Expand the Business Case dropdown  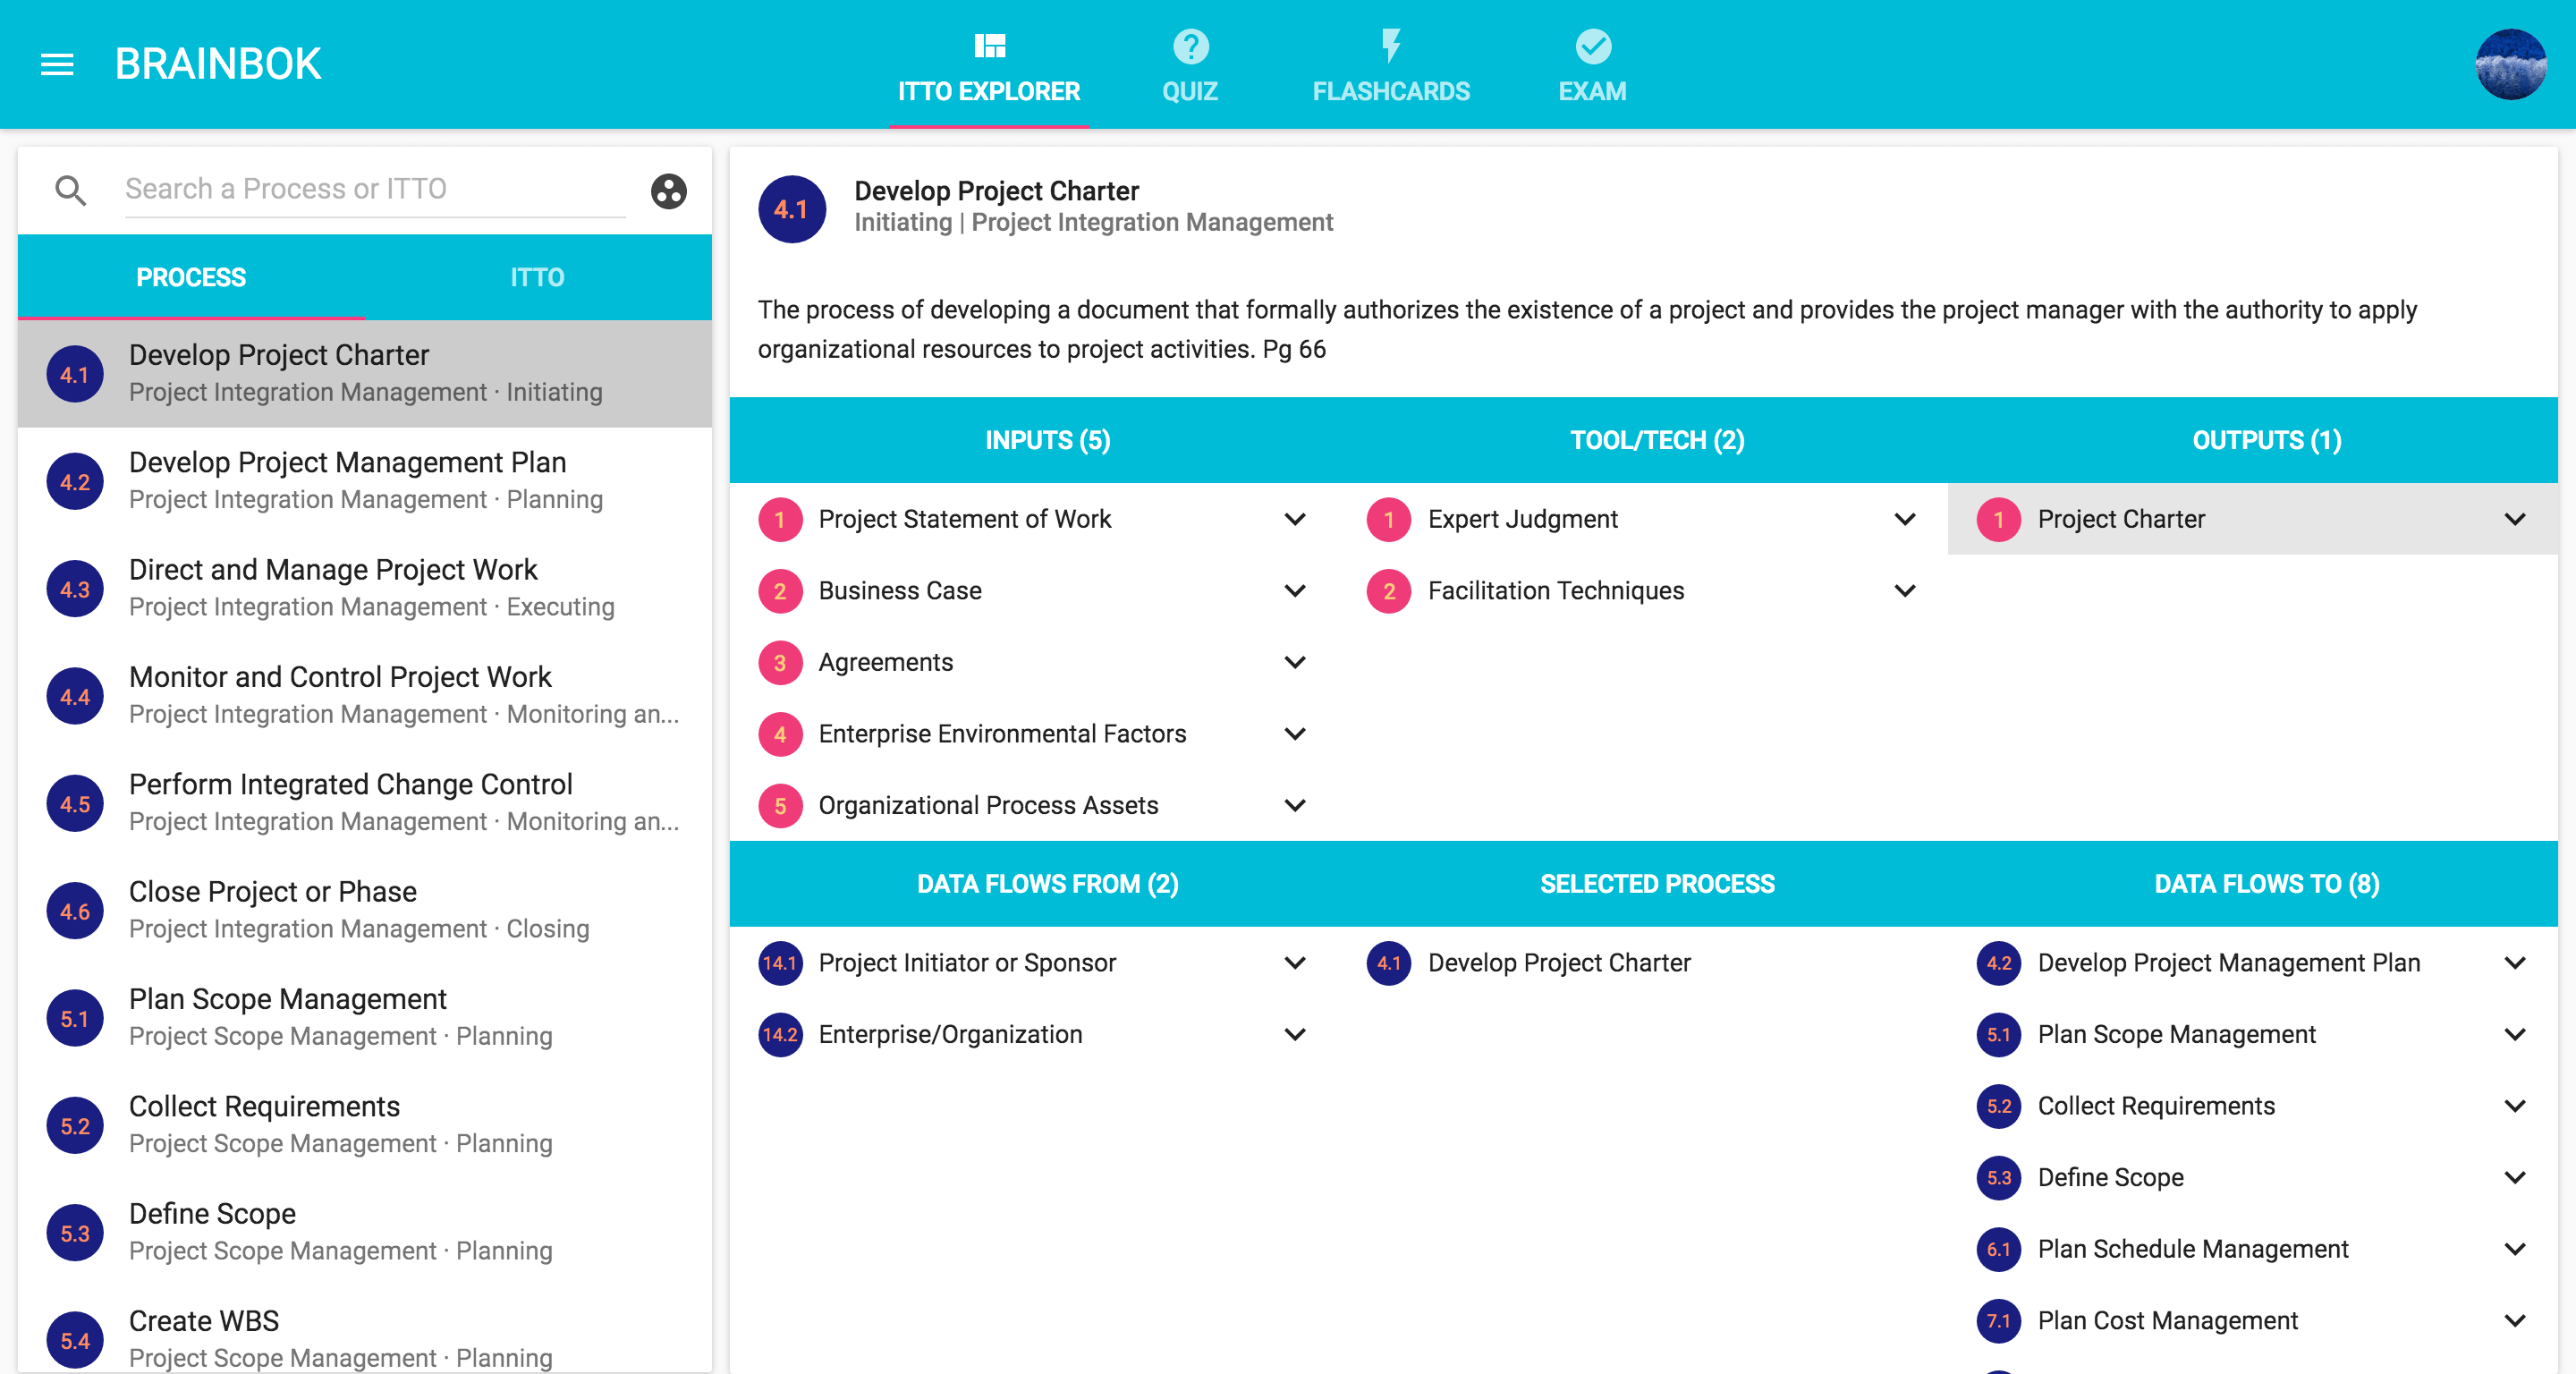1293,589
